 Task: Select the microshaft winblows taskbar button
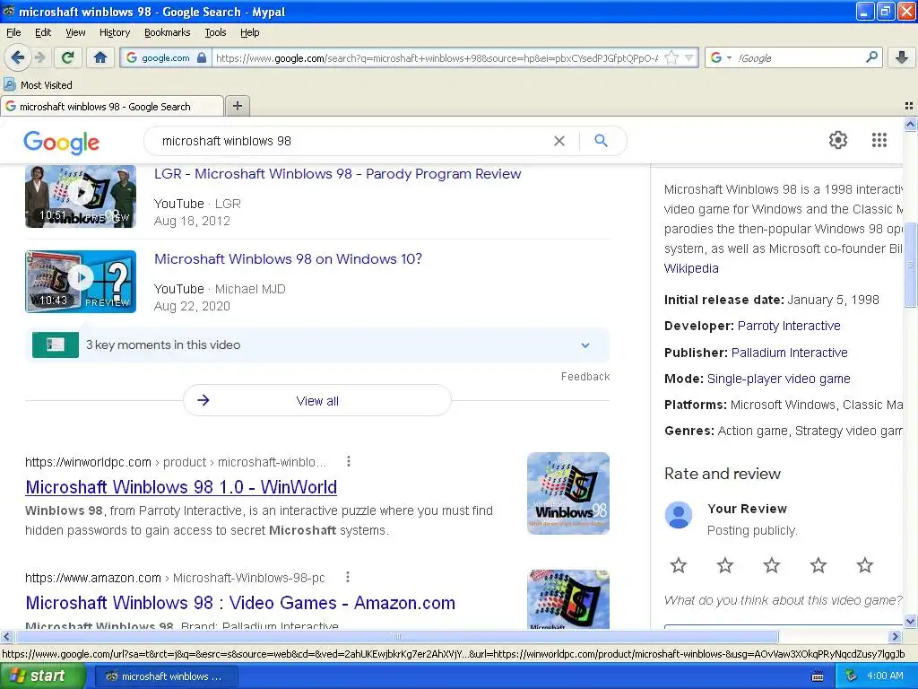[165, 676]
